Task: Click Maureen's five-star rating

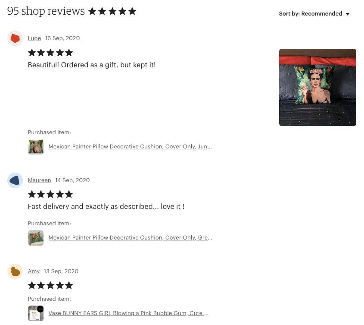Action: pyautogui.click(x=50, y=194)
